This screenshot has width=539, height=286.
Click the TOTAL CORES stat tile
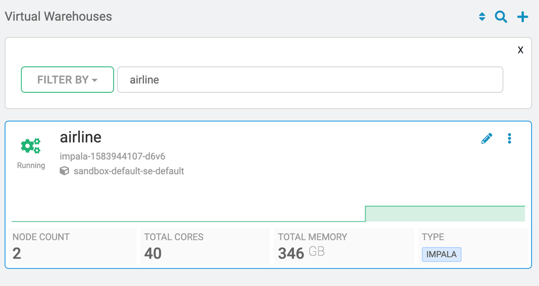[204, 247]
